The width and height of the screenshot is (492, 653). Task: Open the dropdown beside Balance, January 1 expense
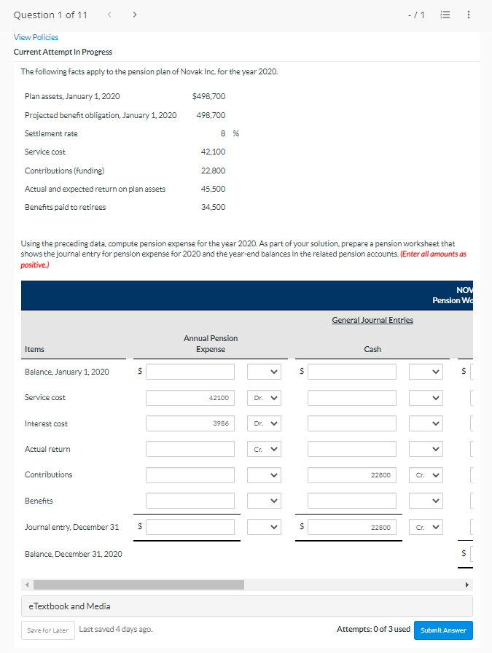pos(263,371)
